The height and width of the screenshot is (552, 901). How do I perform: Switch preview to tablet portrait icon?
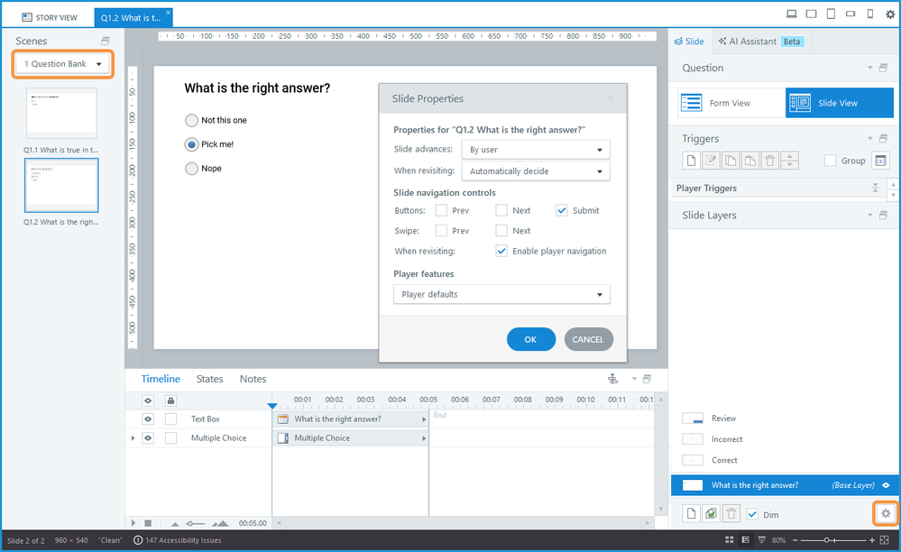[x=831, y=14]
